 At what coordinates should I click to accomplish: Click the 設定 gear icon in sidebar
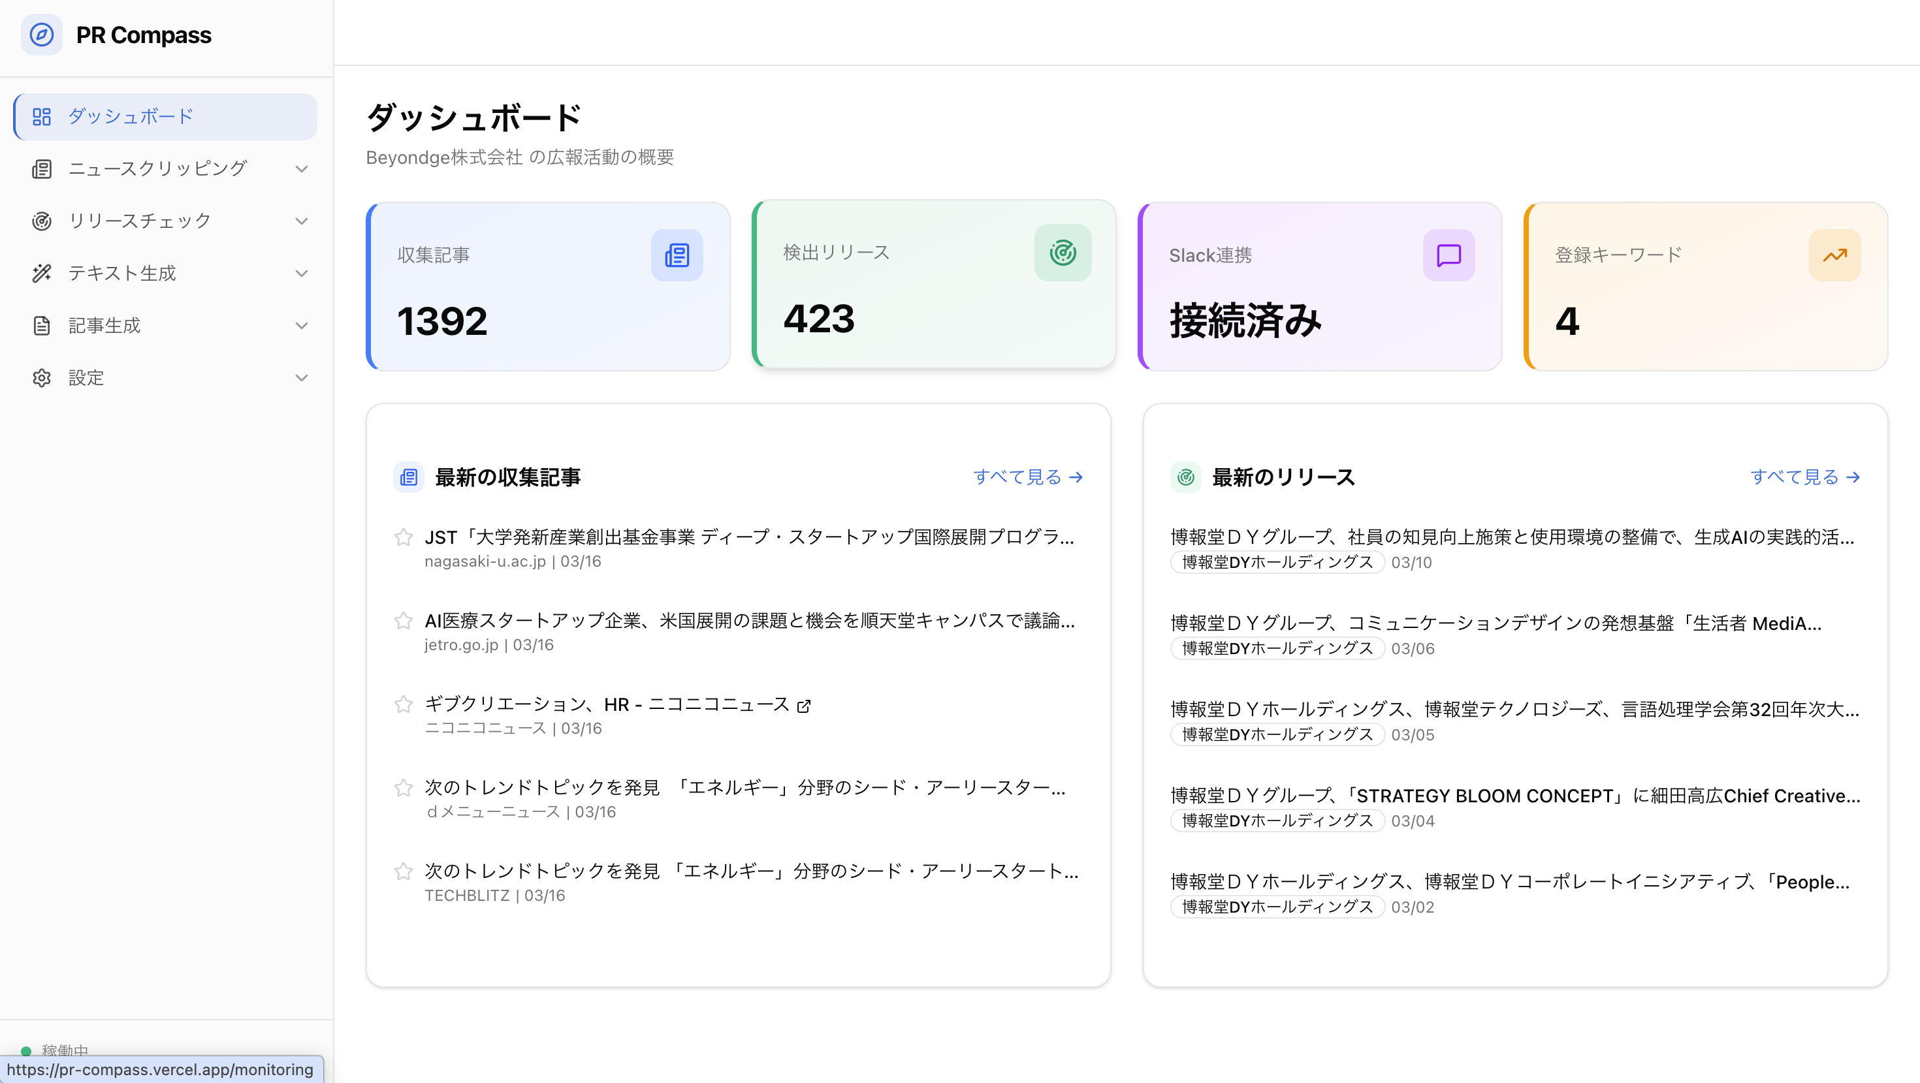(42, 377)
